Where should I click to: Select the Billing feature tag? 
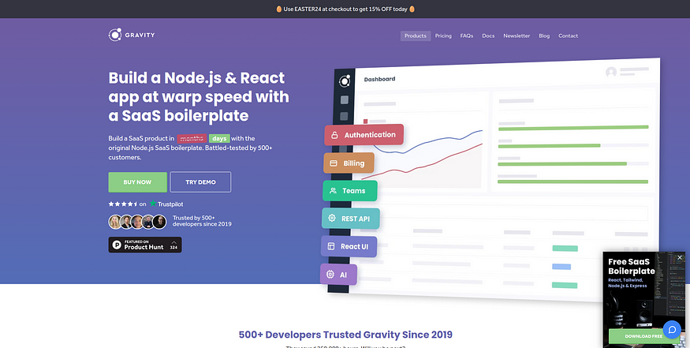point(349,163)
